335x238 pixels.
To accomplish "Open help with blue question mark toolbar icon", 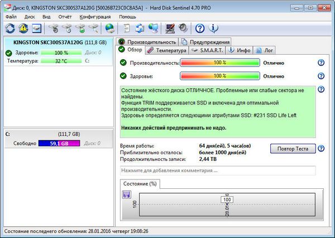I will [200, 28].
